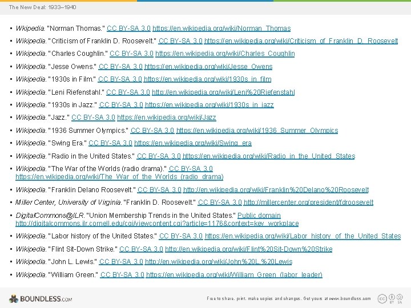Click the quoted title "Flint Sit-Down Strike."
Viewport: 411px width, 308px height.
point(83,249)
